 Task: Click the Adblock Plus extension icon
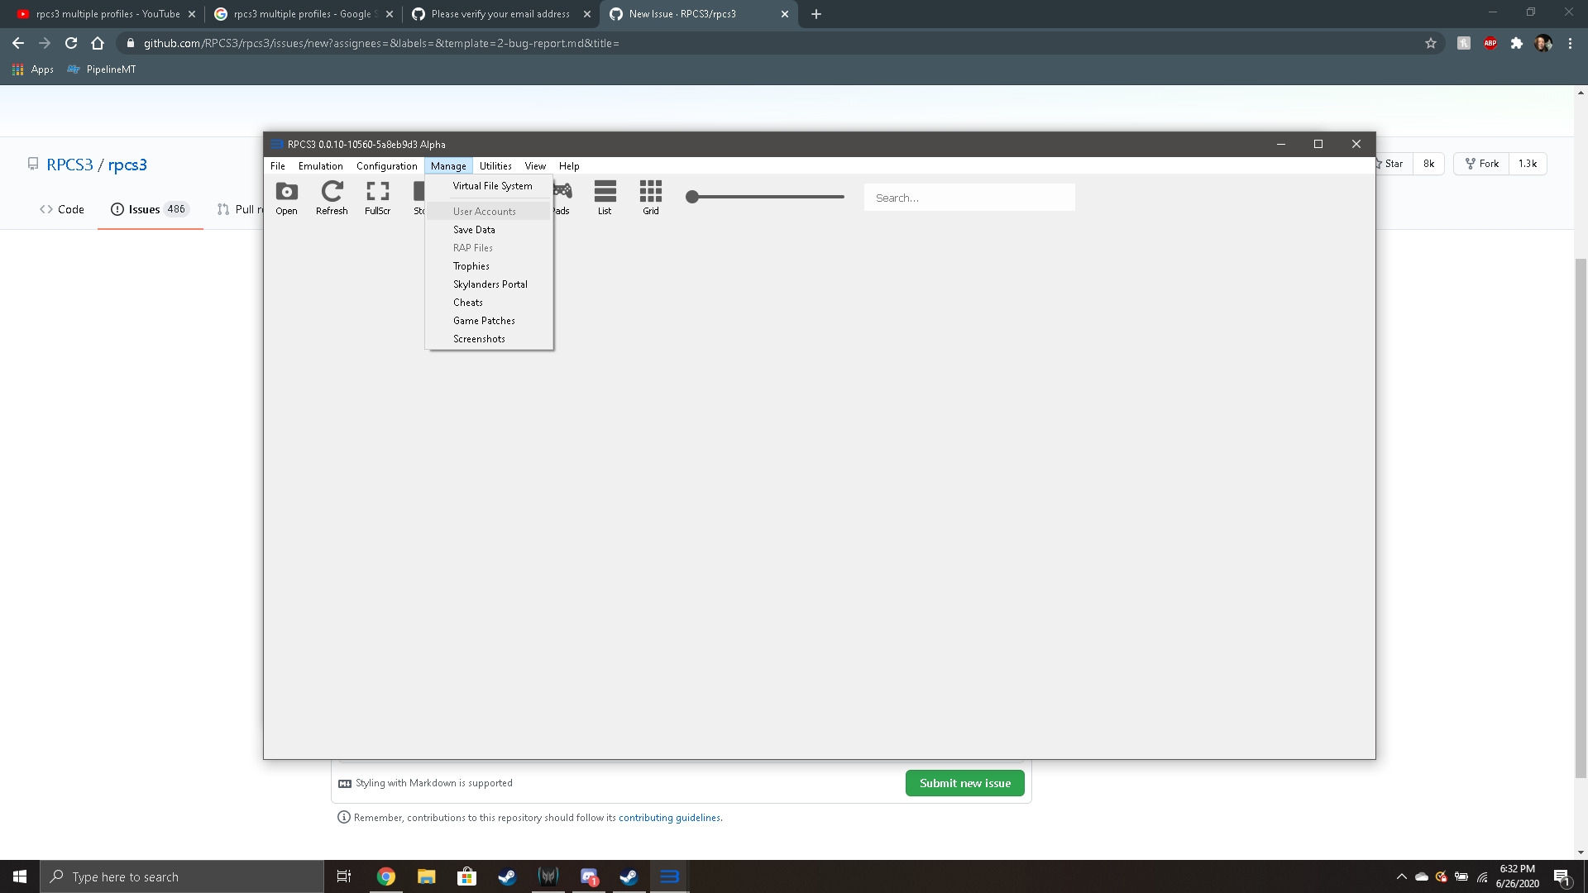(x=1490, y=43)
